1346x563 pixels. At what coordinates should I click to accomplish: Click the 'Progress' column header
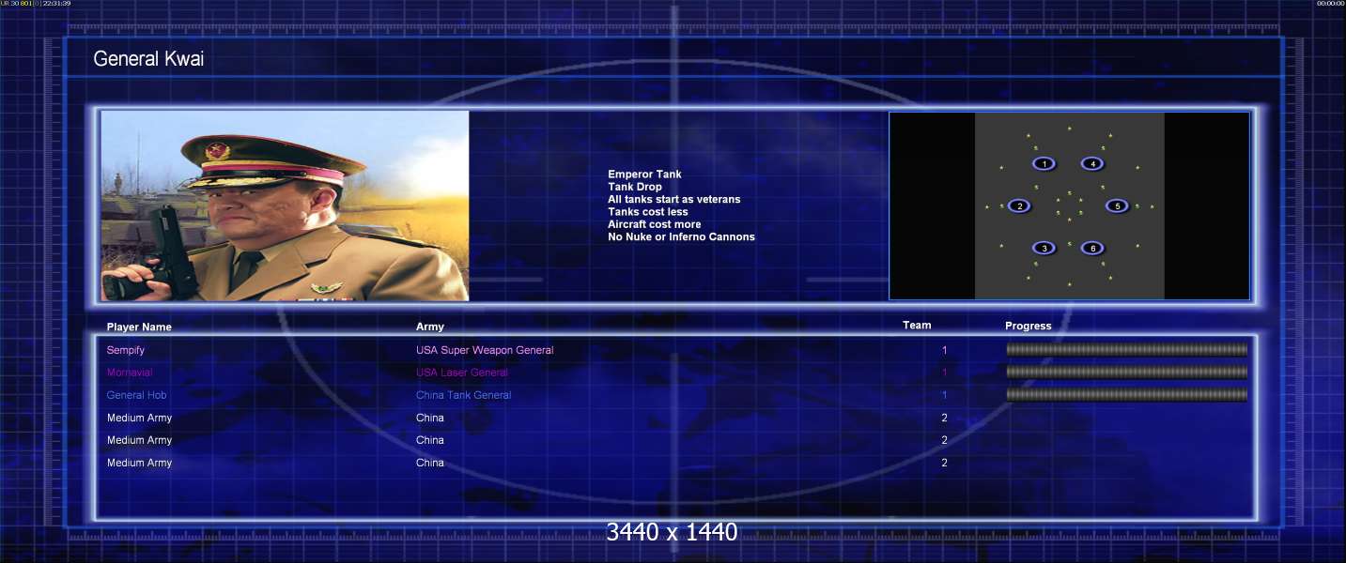(x=1029, y=327)
